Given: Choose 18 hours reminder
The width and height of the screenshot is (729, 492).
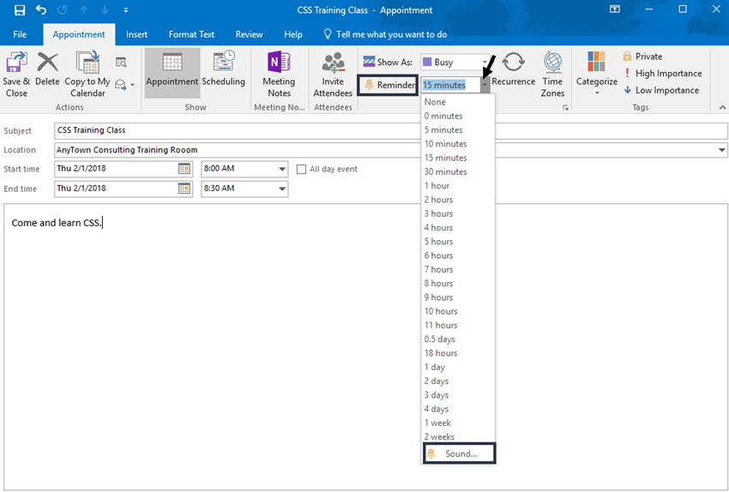Looking at the screenshot, I should [x=458, y=353].
